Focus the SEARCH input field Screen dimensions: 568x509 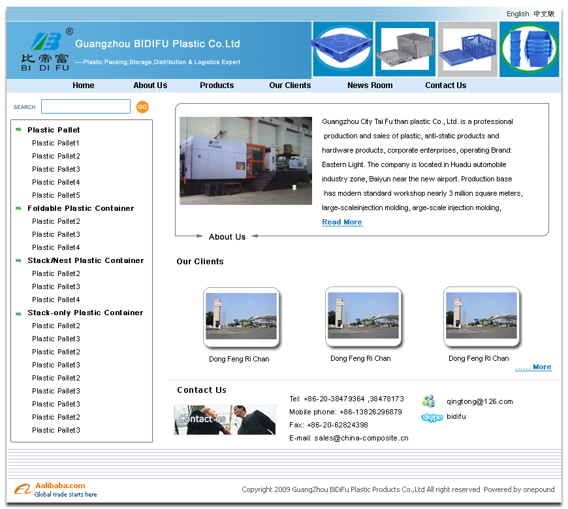pos(86,106)
